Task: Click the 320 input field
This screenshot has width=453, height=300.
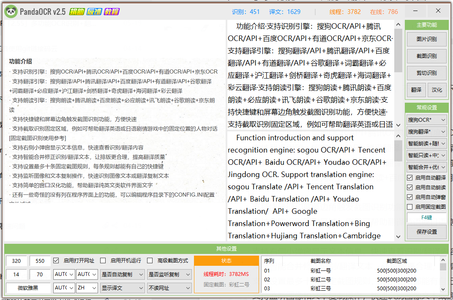Action: pyautogui.click(x=16, y=261)
